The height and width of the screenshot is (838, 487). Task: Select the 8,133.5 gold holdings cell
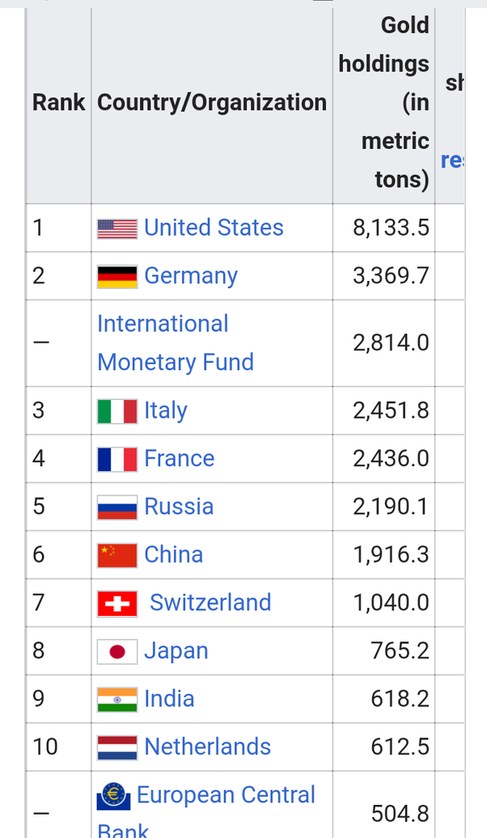tap(391, 228)
